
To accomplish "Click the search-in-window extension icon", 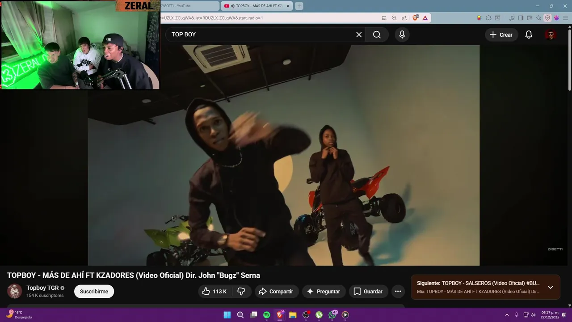I will [498, 18].
